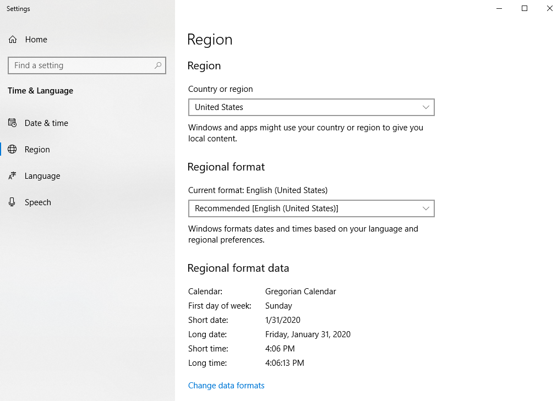
Task: Click the Speech microphone icon
Action: tap(12, 202)
